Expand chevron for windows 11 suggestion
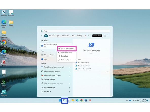 69,91
